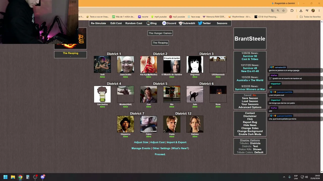Open the Adjust Size link
This screenshot has width=323, height=181.
click(x=141, y=142)
